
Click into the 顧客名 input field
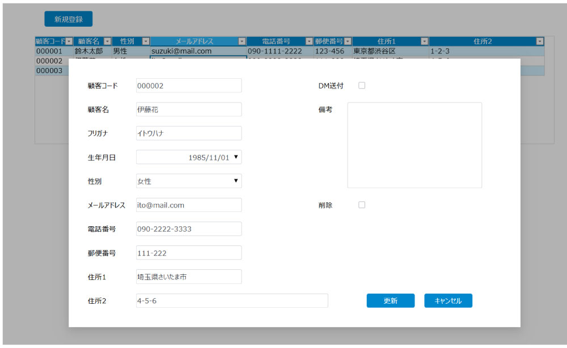tap(189, 109)
